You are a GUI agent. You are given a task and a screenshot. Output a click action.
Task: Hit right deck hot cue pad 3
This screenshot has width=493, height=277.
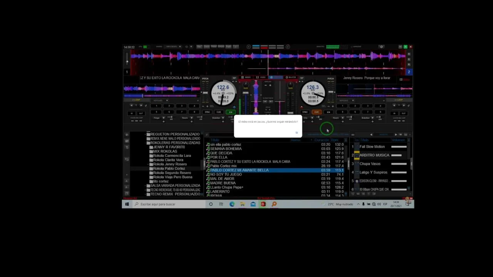(367, 106)
